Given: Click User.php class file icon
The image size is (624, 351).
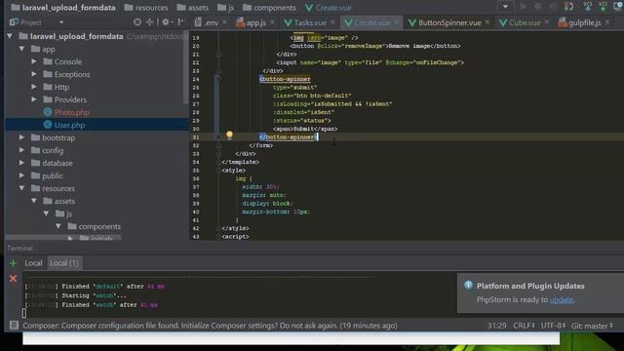Looking at the screenshot, I should 48,125.
